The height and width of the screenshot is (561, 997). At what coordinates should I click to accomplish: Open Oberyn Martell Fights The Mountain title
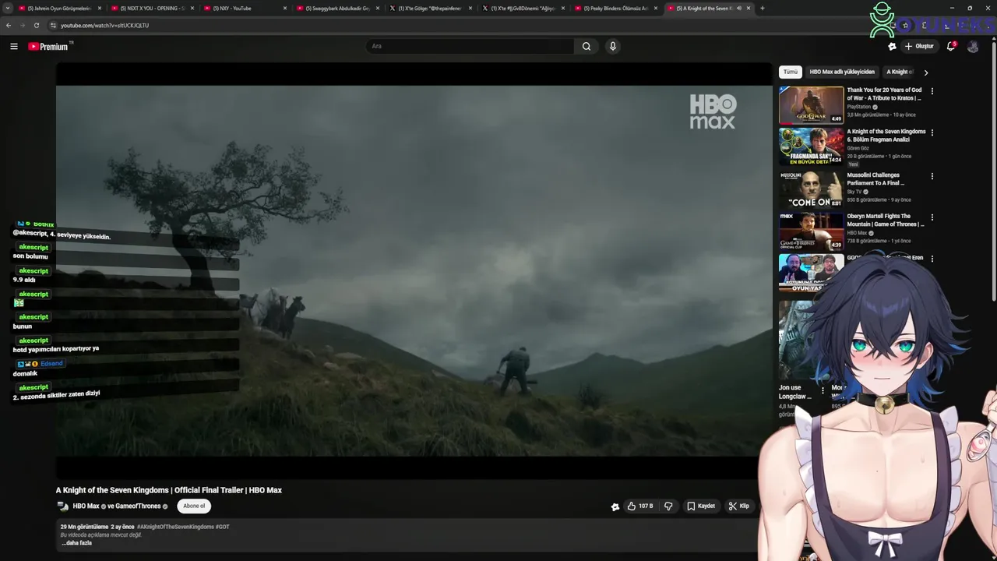click(x=885, y=221)
